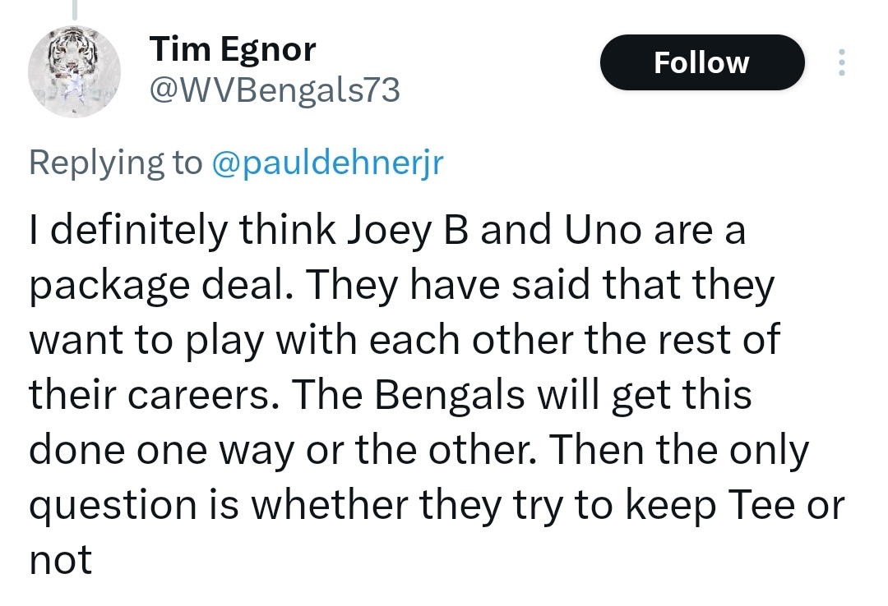Screen dimensions: 888x606
Task: Click the final word 'not' in tweet
Action: tap(61, 560)
